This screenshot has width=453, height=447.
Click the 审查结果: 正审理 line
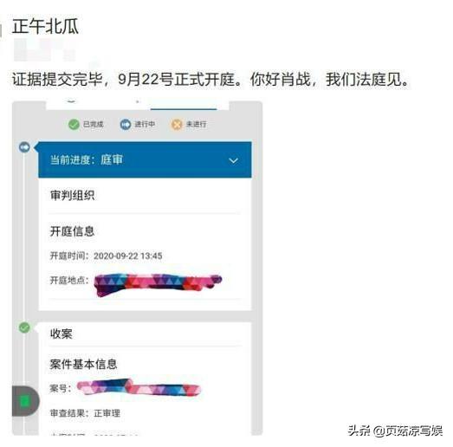[85, 413]
